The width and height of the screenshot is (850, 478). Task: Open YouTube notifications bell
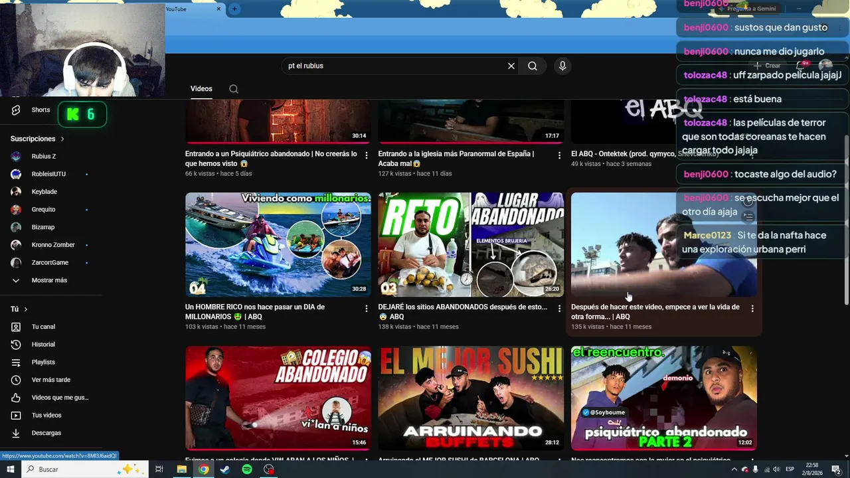(x=801, y=66)
